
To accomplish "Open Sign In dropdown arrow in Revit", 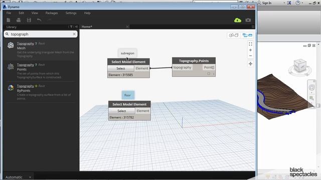I will (x=284, y=3).
